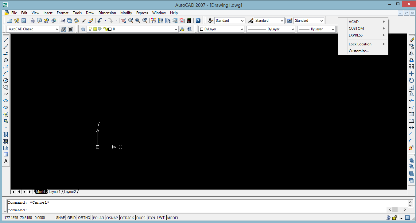
Task: Choose the Circle tool
Action: 6,80
